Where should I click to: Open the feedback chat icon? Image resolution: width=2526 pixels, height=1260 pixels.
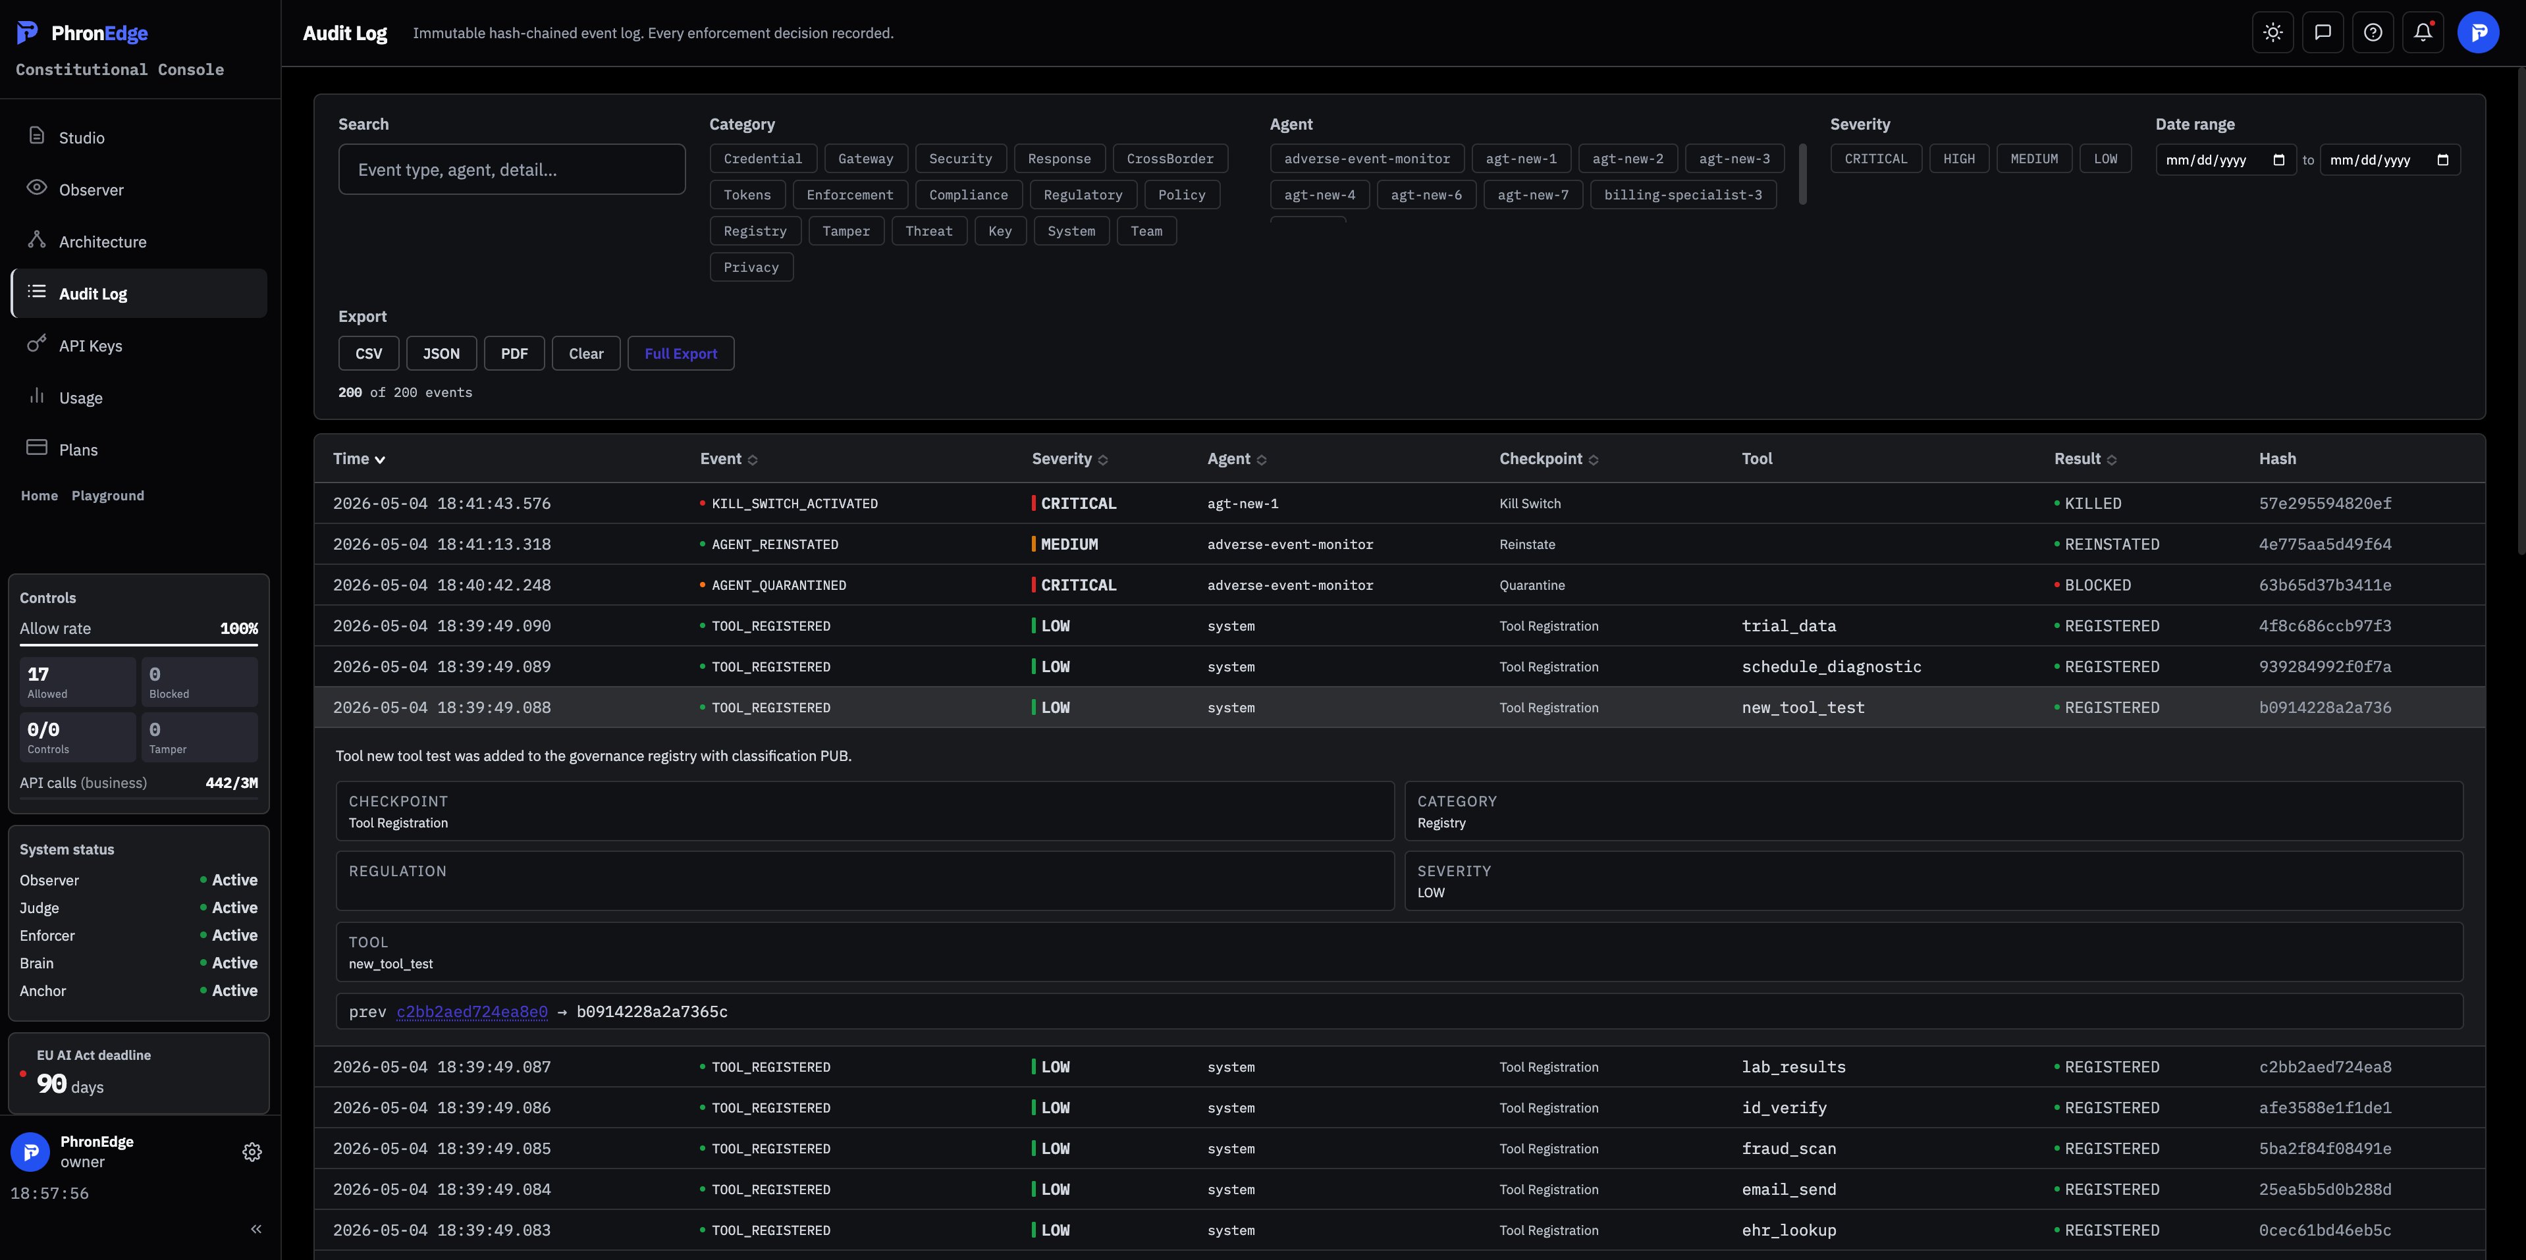tap(2323, 32)
